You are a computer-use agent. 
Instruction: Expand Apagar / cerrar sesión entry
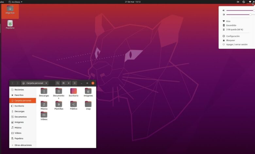click(237, 44)
